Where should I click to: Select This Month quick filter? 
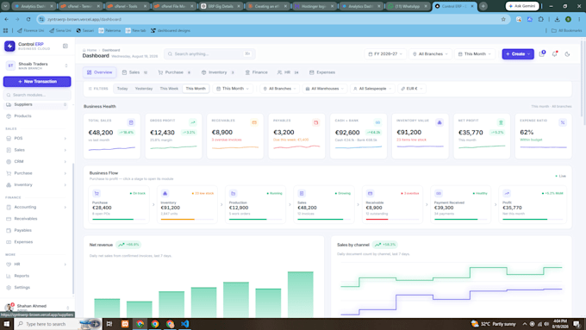click(x=196, y=89)
